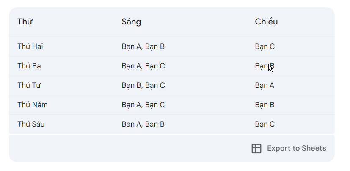Click the morning cell for Thứ Ba

pyautogui.click(x=143, y=66)
